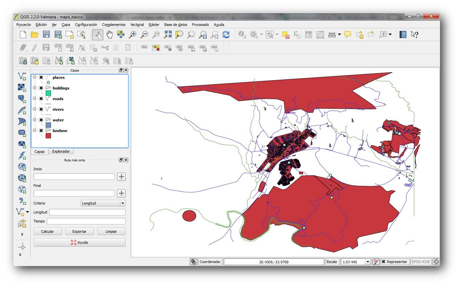The image size is (460, 286).
Task: Select the Zoom Out magnifier tool
Action: pyautogui.click(x=144, y=34)
